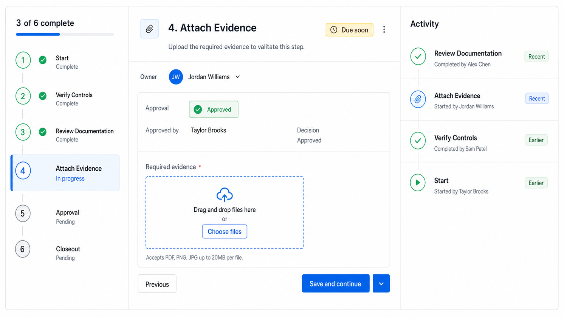Screen dimensions: 564x317
Task: Click the paperclip icon beside the step title
Action: pyautogui.click(x=149, y=29)
